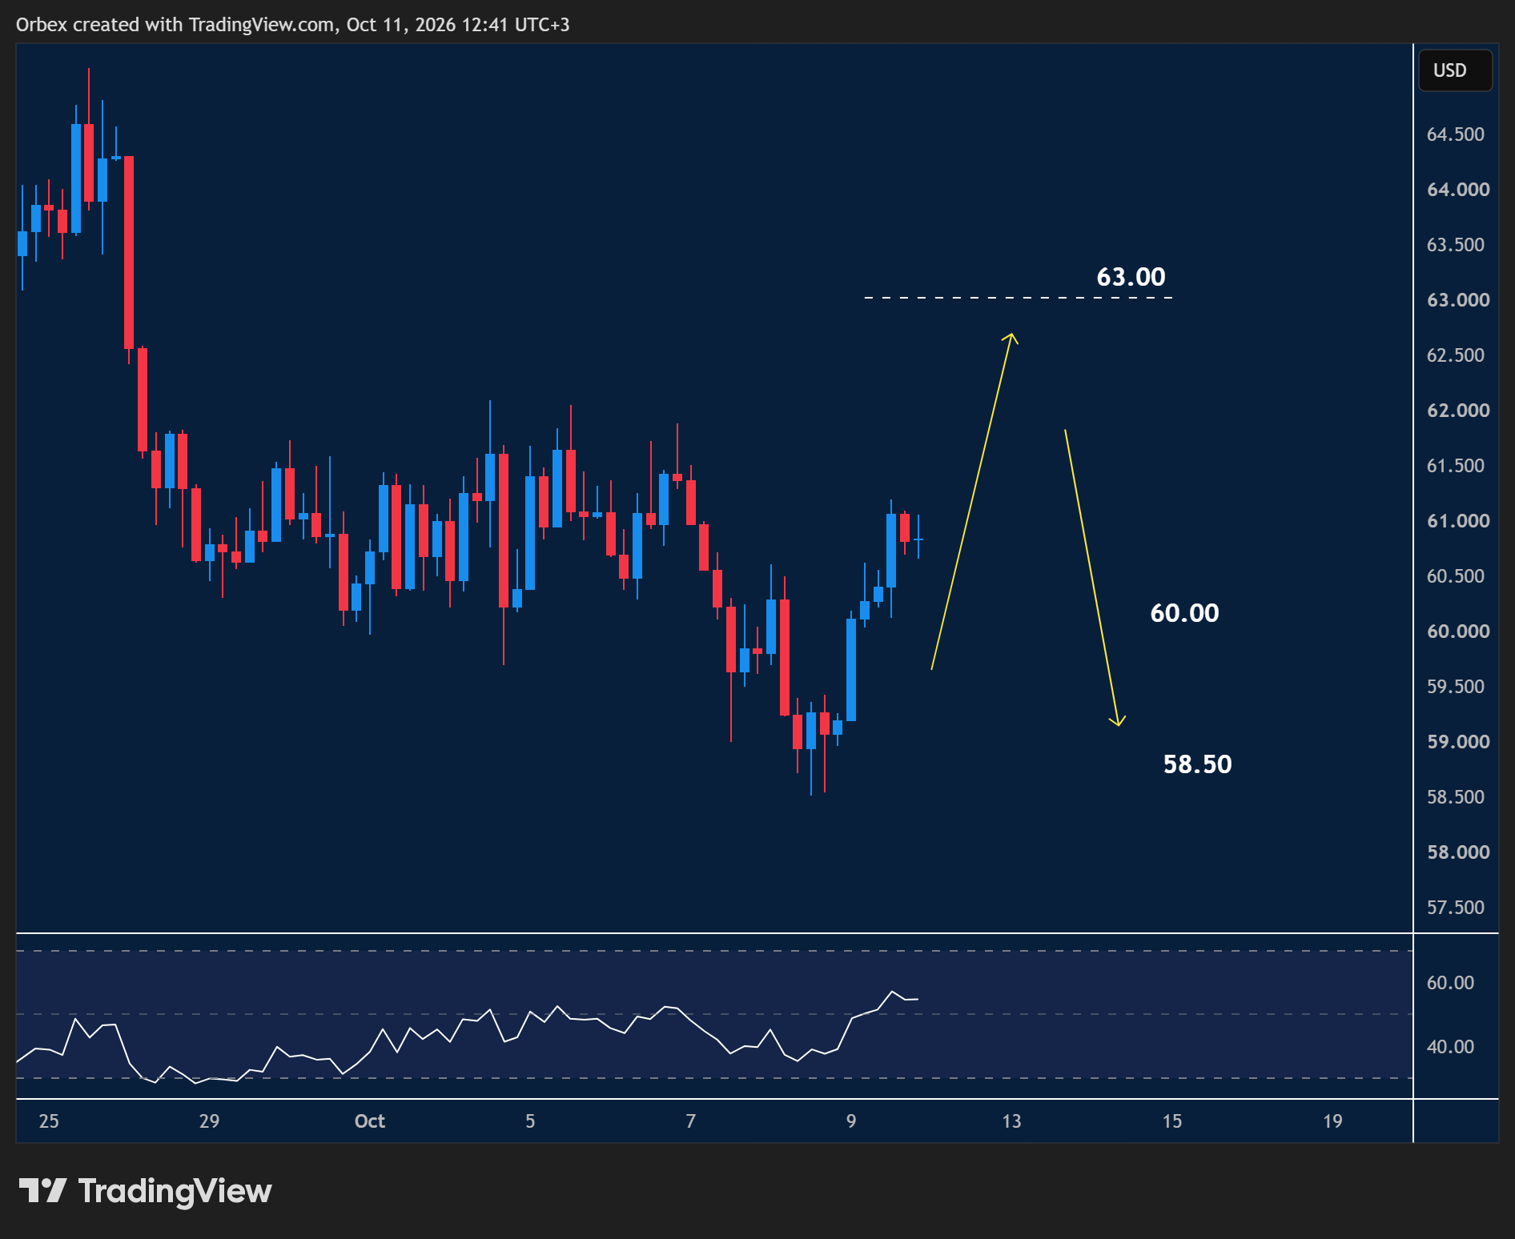This screenshot has width=1515, height=1239.
Task: Click the Orbex TradingView caption text
Action: pos(293,25)
